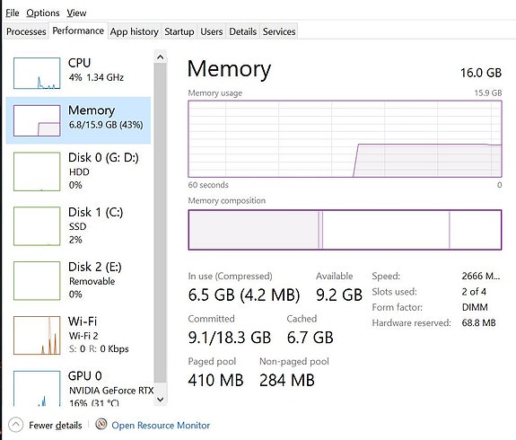Click the Resource Monitor icon

click(101, 425)
